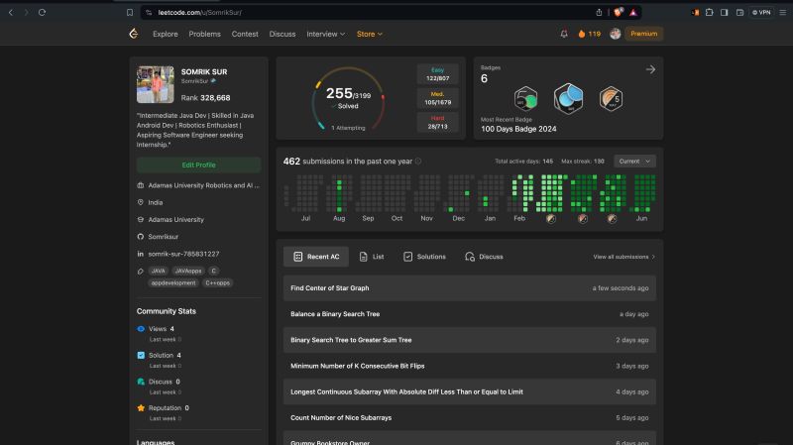Click the orange badge marked with 5
Image resolution: width=793 pixels, height=445 pixels.
coord(611,98)
